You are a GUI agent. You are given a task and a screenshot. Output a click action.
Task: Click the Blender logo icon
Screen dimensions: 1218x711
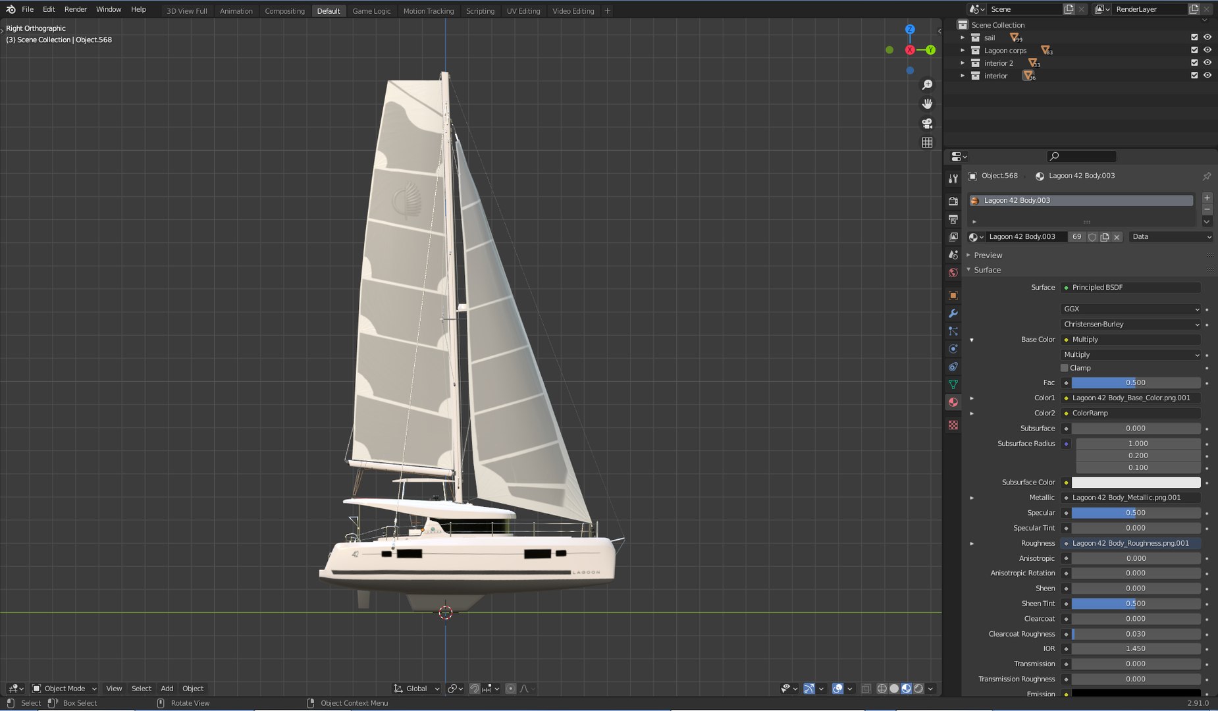point(11,9)
